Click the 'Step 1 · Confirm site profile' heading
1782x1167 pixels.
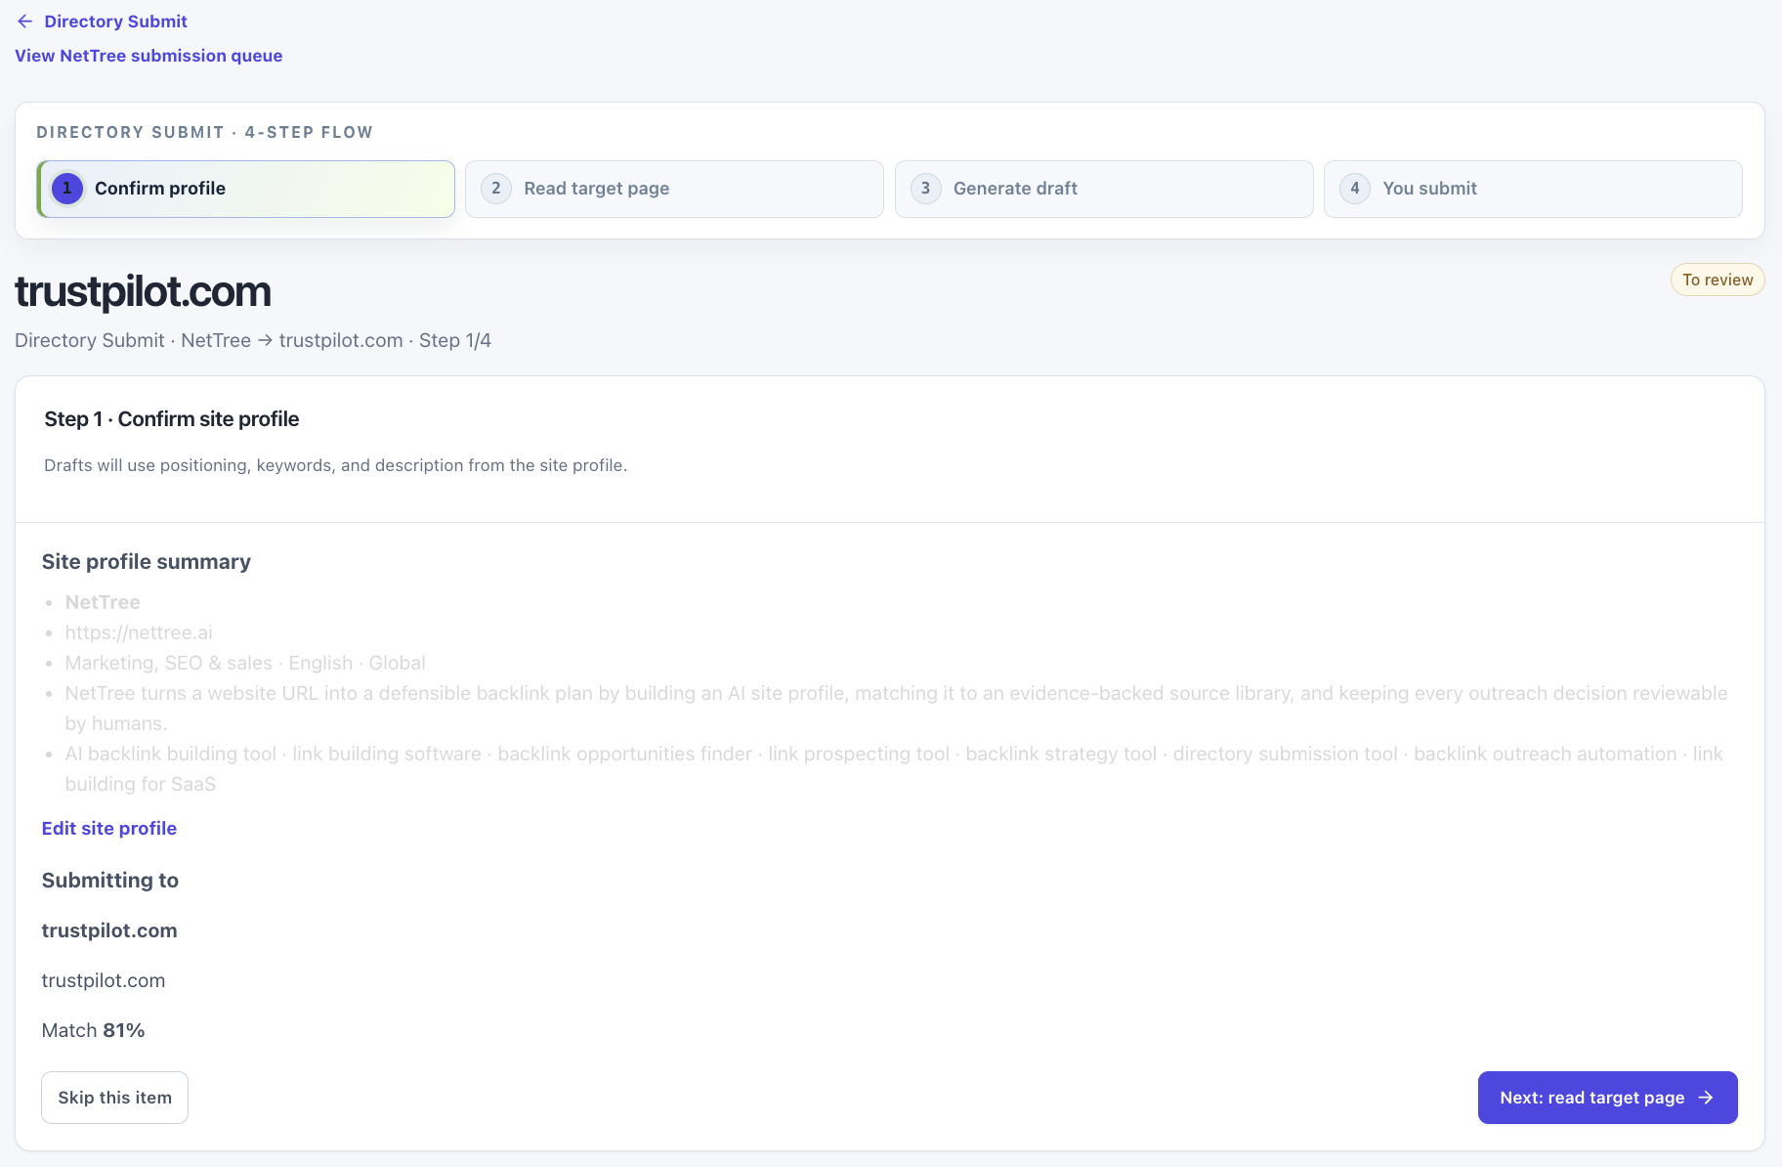[x=172, y=419]
